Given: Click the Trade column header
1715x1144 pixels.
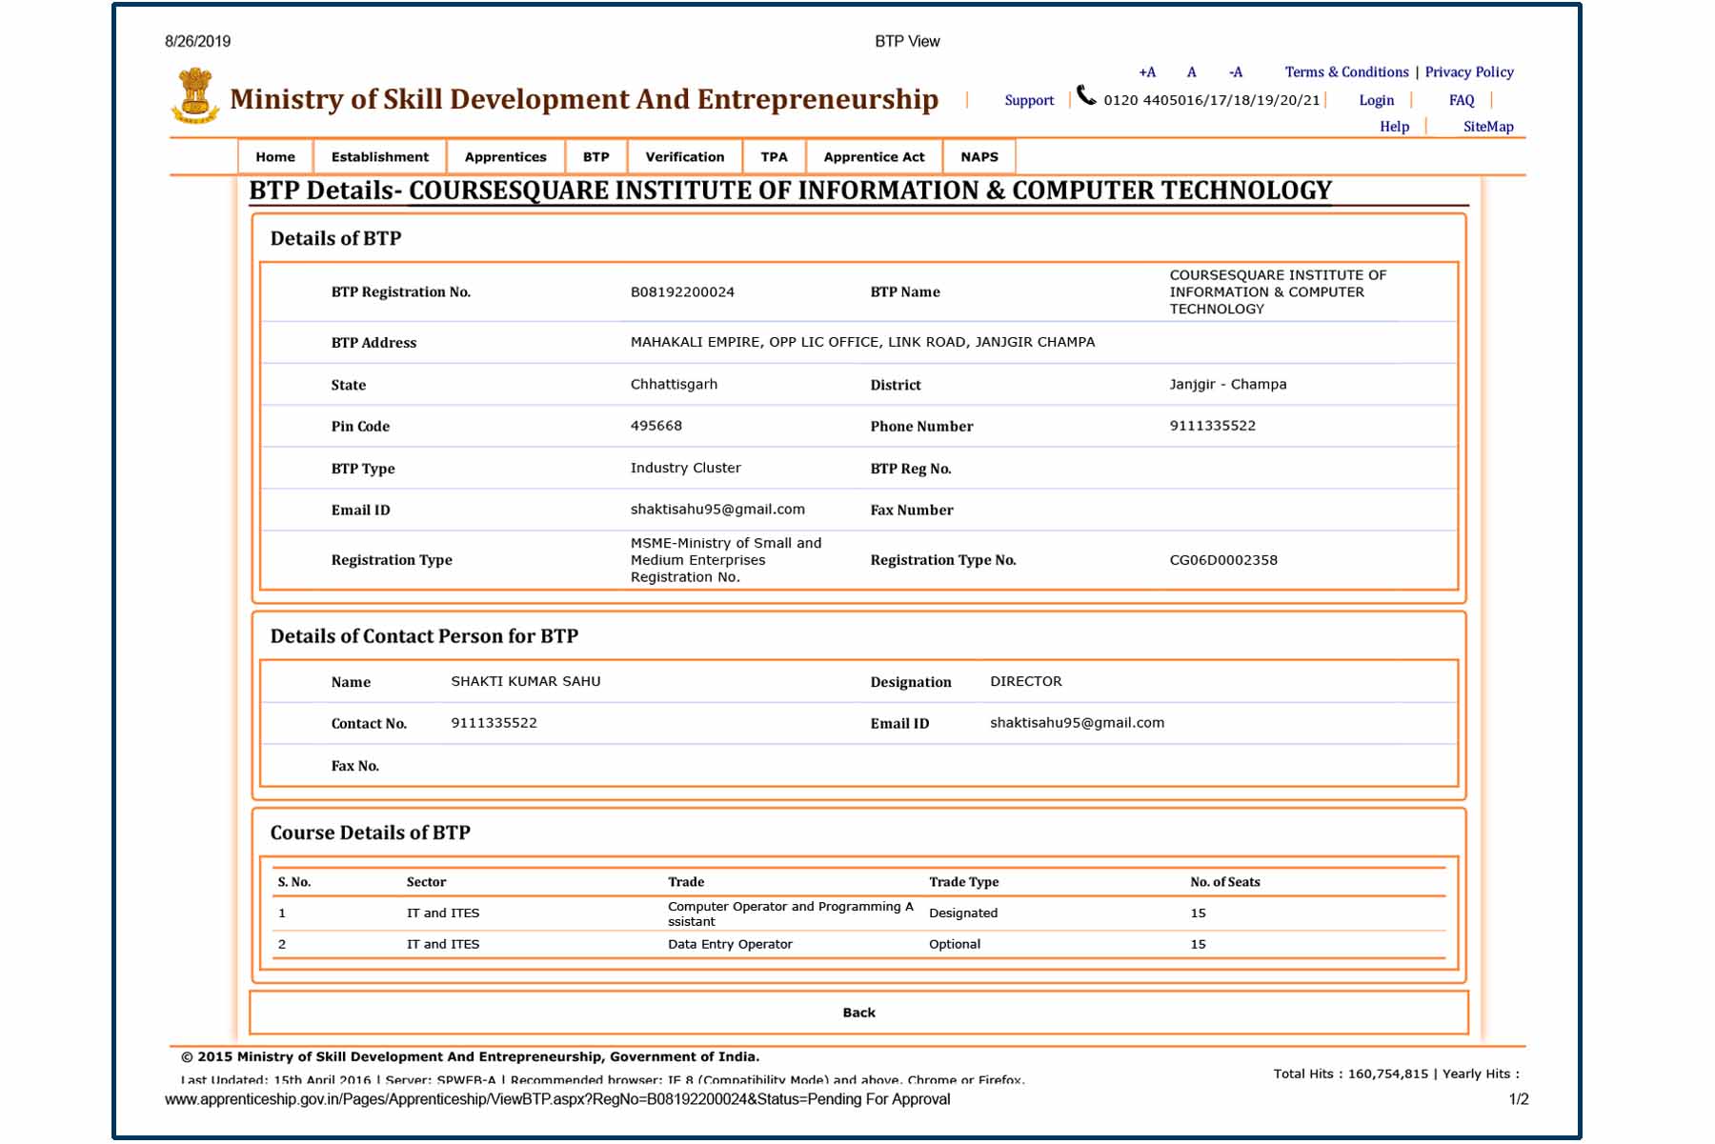Looking at the screenshot, I should tap(686, 882).
